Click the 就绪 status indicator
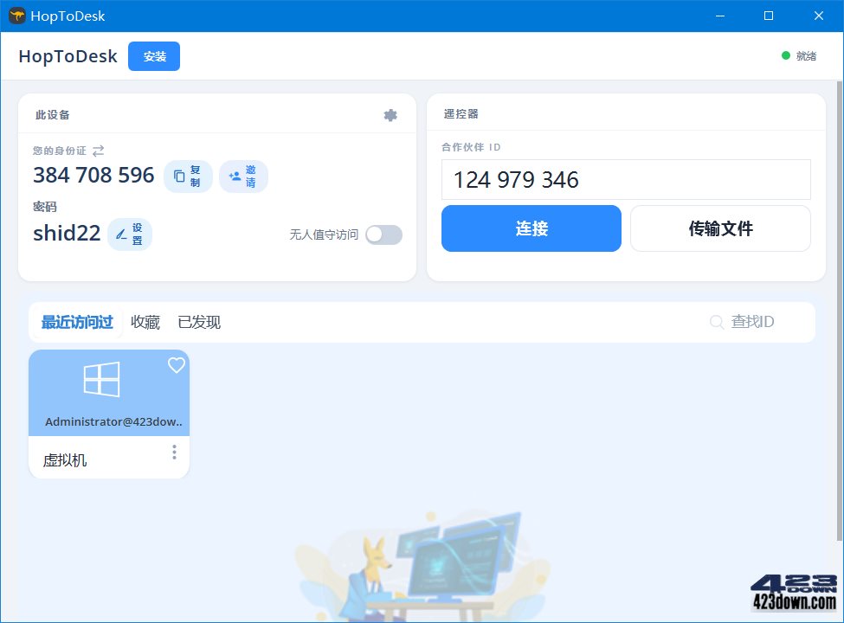The height and width of the screenshot is (623, 844). click(x=799, y=56)
